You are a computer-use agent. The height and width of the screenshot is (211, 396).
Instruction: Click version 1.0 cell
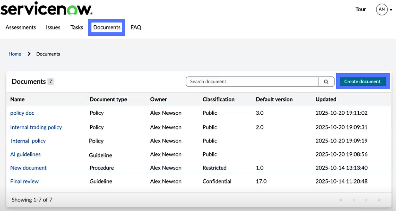click(x=260, y=168)
